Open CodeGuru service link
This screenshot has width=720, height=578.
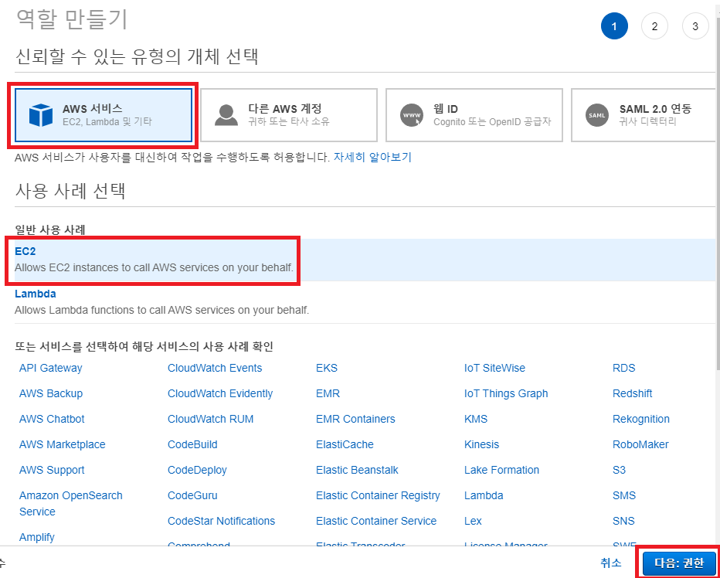point(192,496)
